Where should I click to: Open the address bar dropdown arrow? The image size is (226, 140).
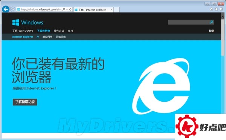tap(67, 9)
